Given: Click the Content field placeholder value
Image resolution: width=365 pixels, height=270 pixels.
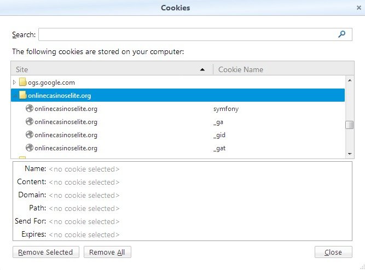Looking at the screenshot, I should point(84,182).
